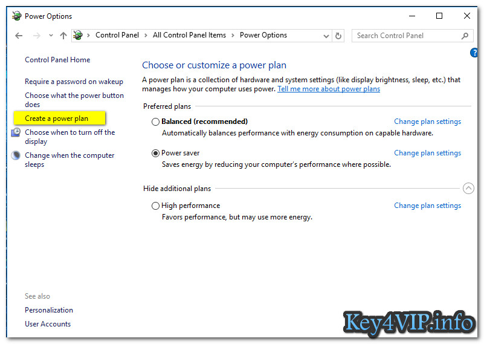Go to All Control Panel Items breadcrumb
This screenshot has width=484, height=344.
pos(189,35)
